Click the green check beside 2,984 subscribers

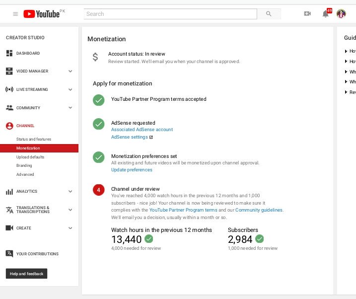click(260, 238)
